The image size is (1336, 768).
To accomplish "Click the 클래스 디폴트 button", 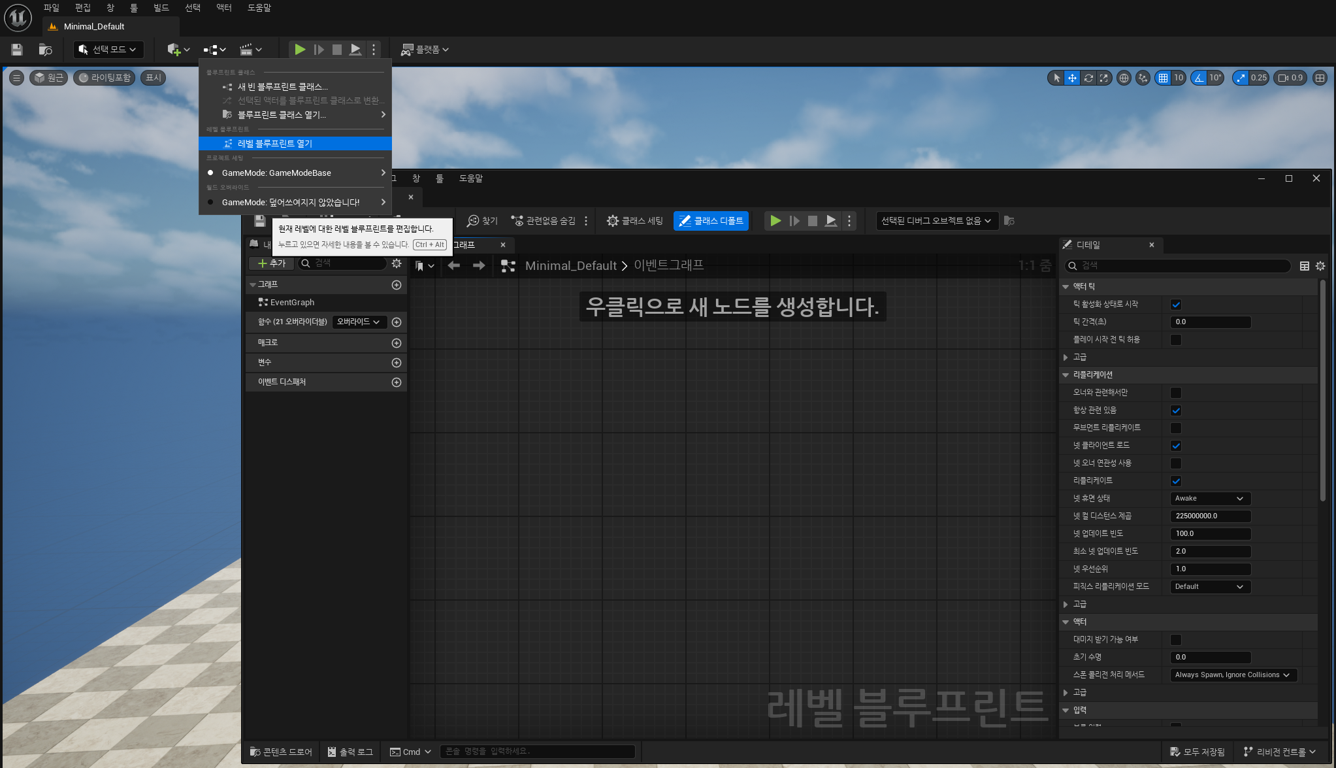I will pyautogui.click(x=711, y=221).
